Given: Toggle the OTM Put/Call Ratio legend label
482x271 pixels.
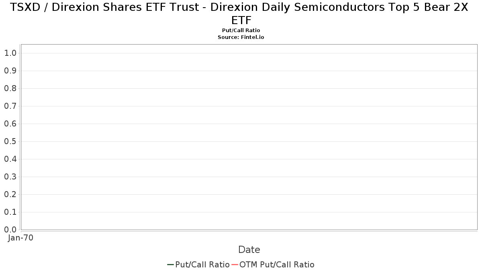Looking at the screenshot, I should point(277,265).
